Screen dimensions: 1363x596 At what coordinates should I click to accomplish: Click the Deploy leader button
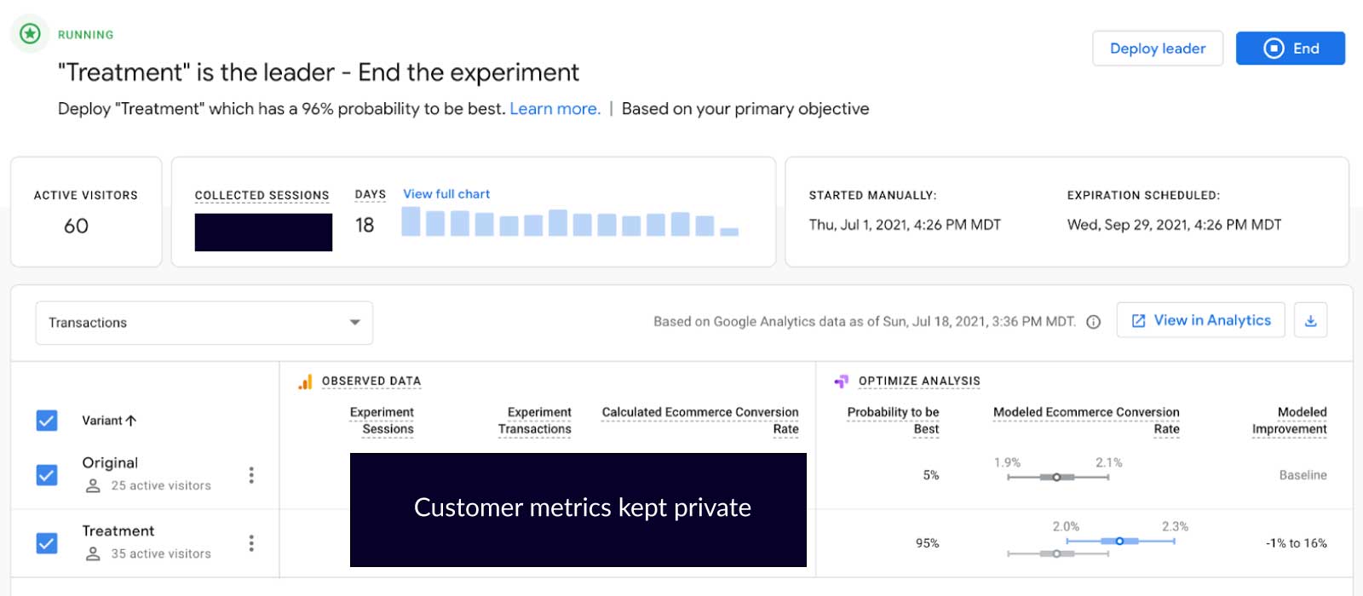[1157, 49]
